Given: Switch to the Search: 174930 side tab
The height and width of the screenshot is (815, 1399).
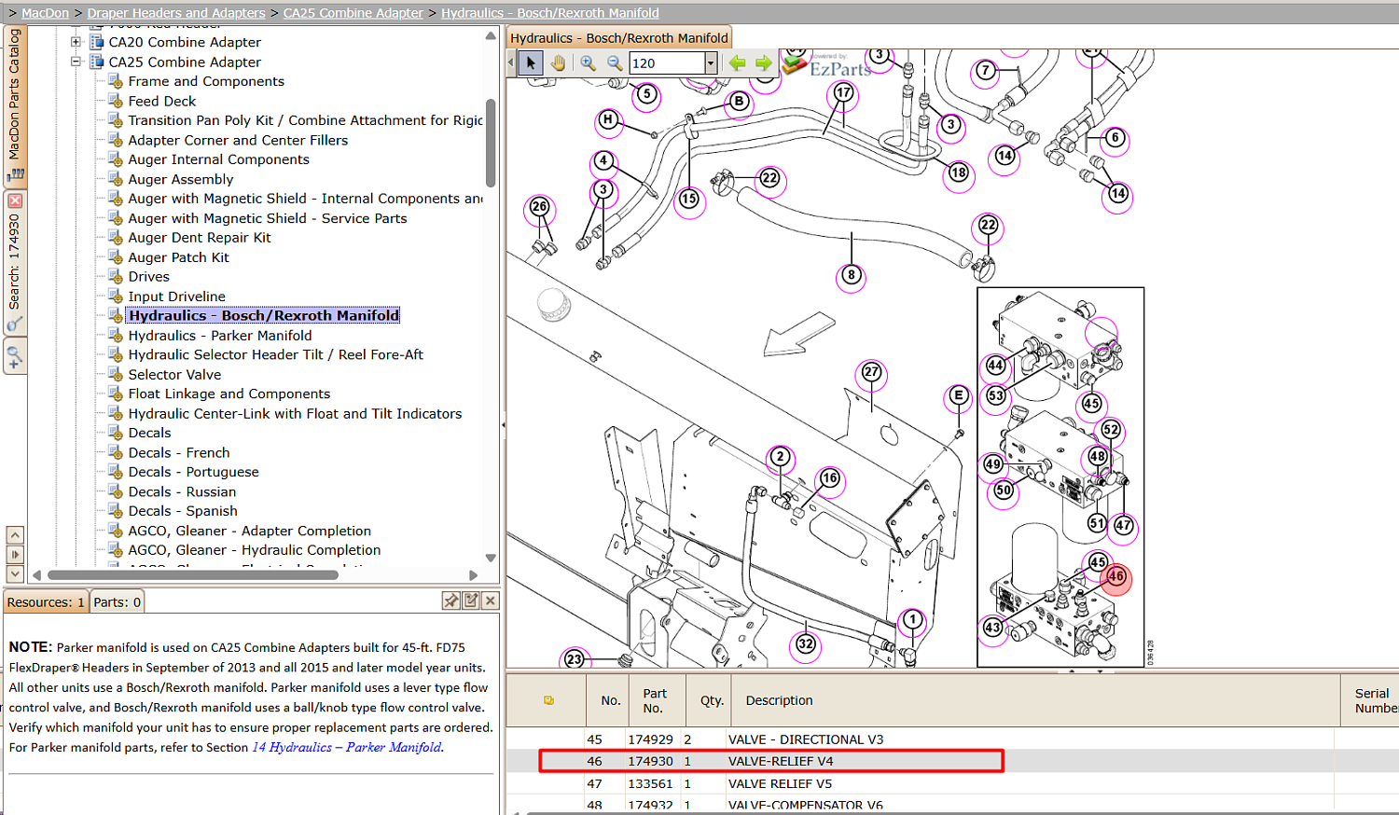Looking at the screenshot, I should click(15, 264).
